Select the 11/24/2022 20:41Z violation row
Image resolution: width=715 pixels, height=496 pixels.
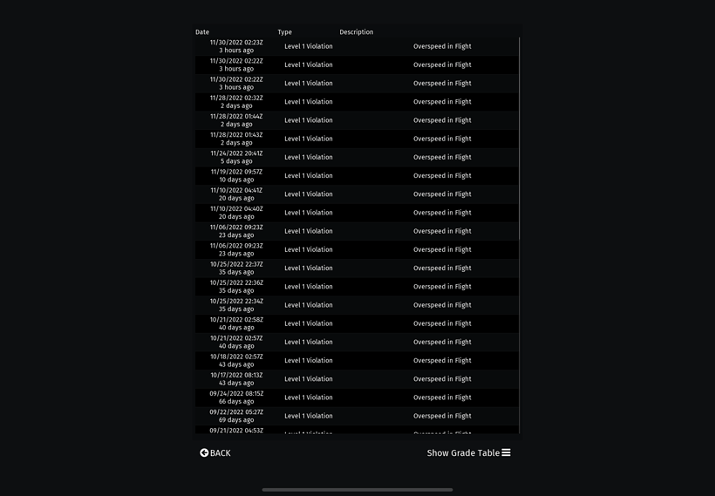click(x=357, y=157)
